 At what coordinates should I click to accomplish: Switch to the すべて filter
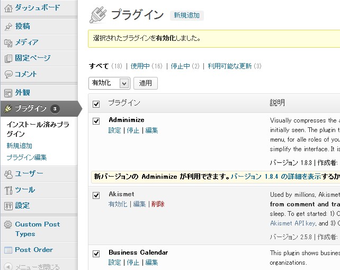(99, 66)
